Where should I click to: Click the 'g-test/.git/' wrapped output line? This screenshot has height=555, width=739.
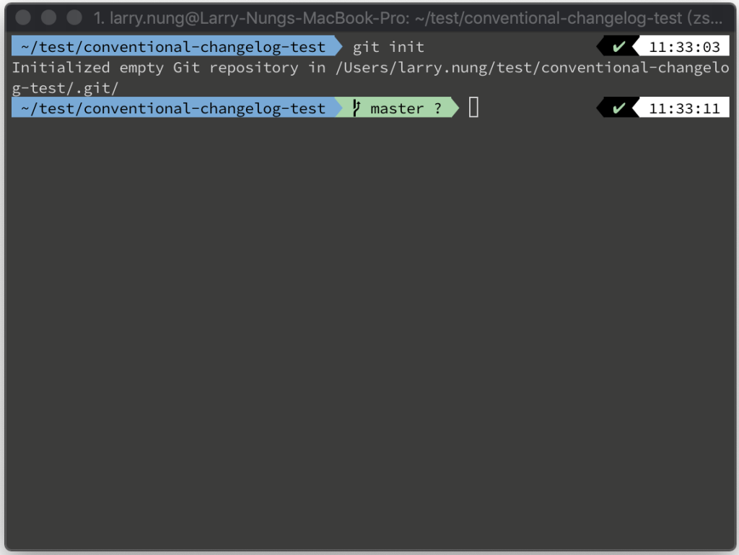click(x=65, y=87)
